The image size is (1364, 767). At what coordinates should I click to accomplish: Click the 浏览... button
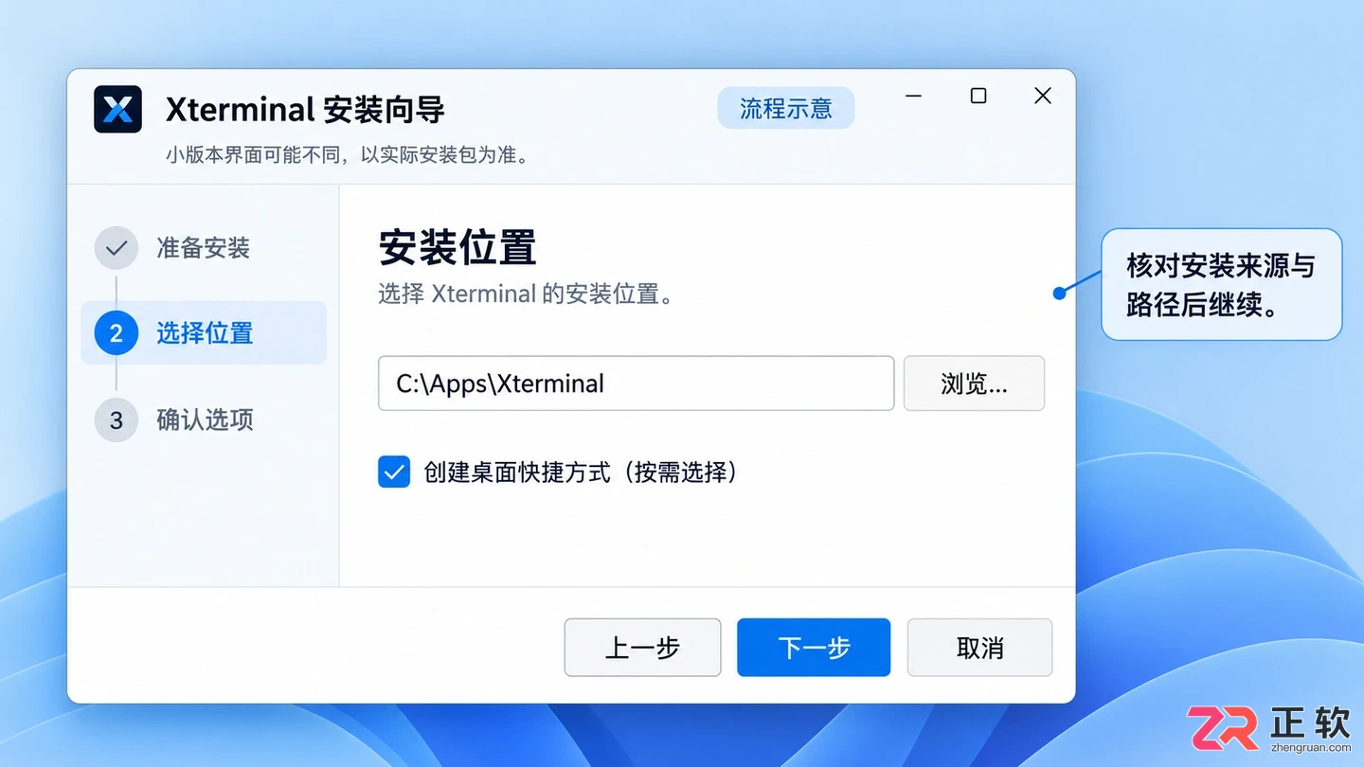coord(974,383)
